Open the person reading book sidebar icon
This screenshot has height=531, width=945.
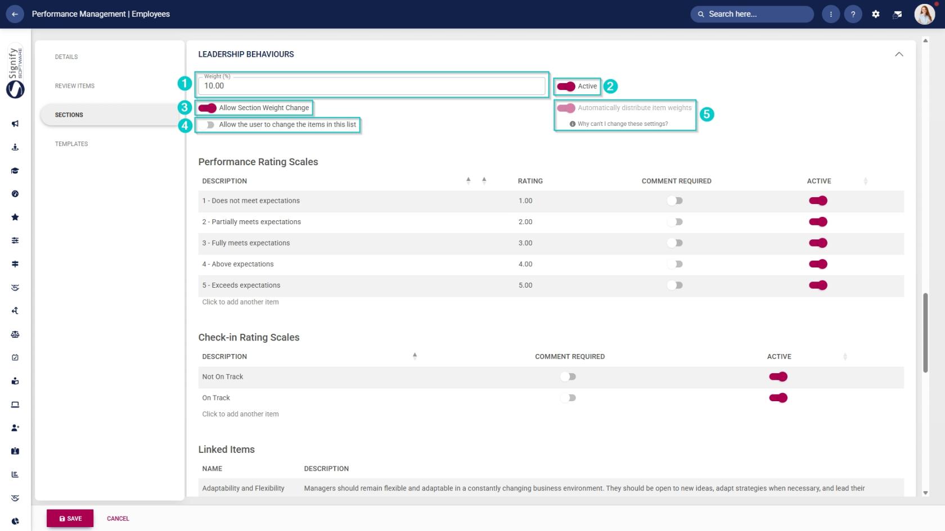(15, 381)
